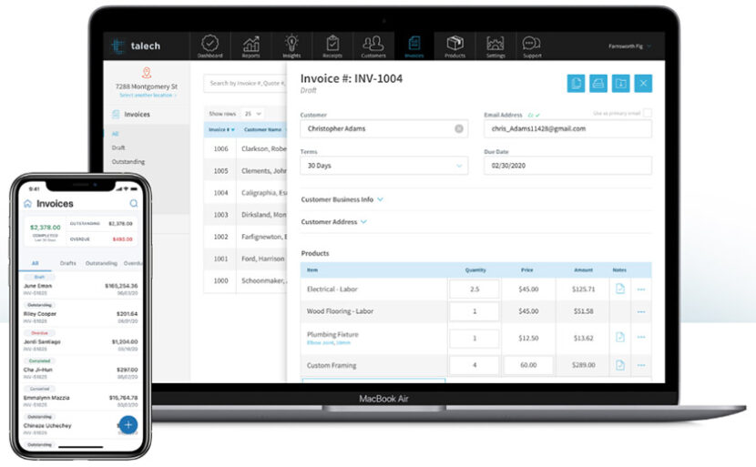Clear the Christopher Adams customer field
The height and width of the screenshot is (467, 756).
pos(459,129)
